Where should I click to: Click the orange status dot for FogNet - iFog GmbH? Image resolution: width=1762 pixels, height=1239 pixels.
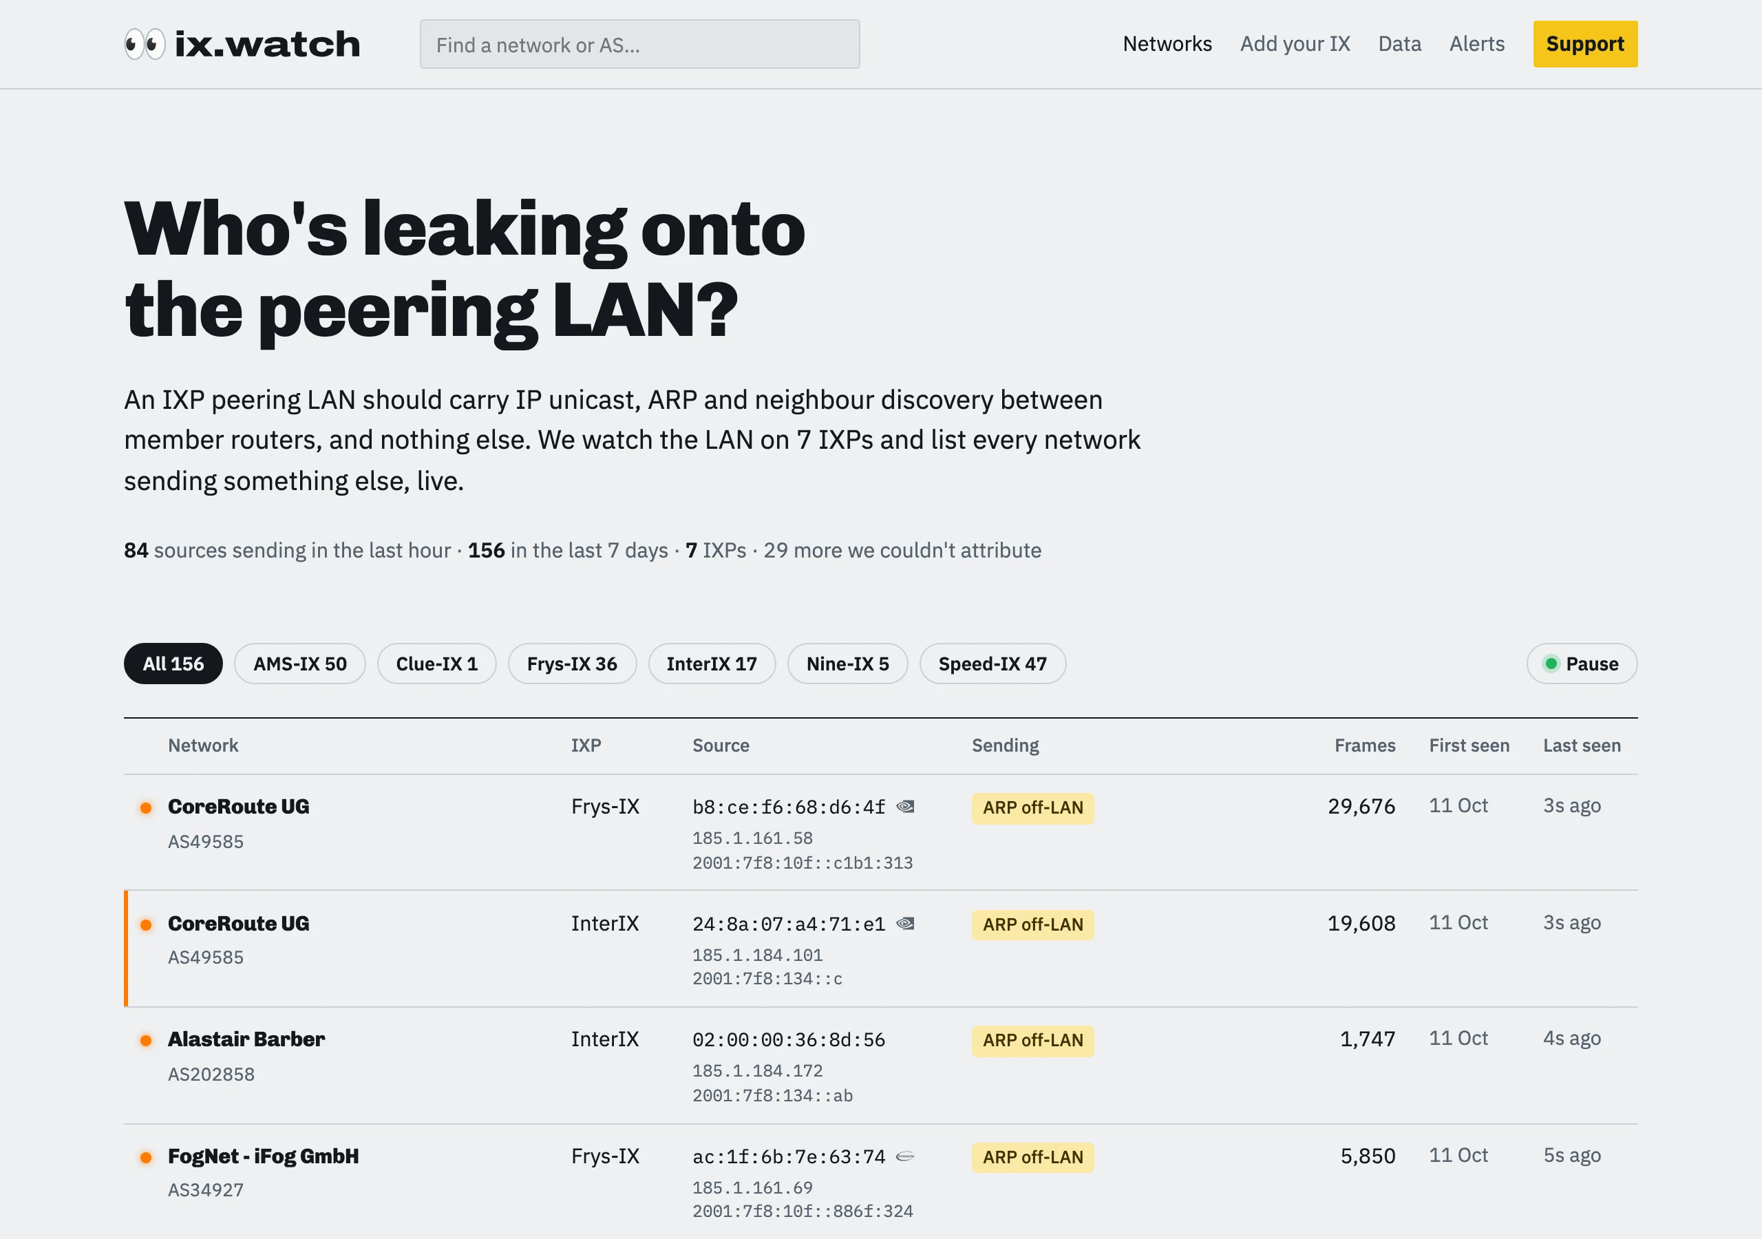pyautogui.click(x=146, y=1157)
